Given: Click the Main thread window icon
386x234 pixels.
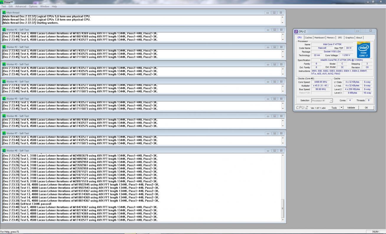Looking at the screenshot, I should pyautogui.click(x=4, y=13).
